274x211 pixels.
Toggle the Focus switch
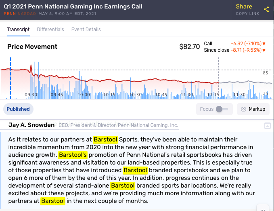(x=222, y=109)
